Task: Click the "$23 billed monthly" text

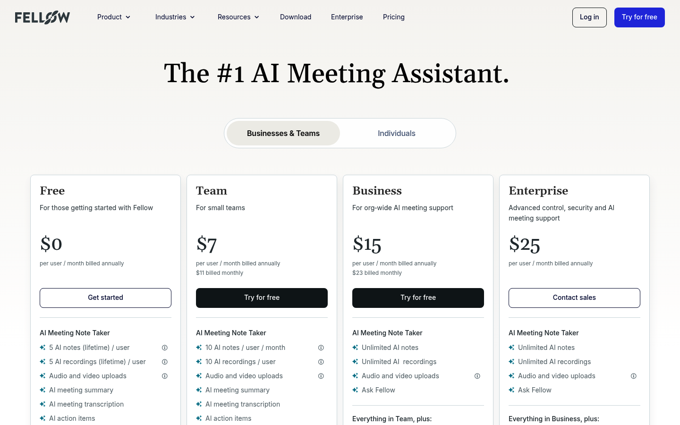Action: 377,273
